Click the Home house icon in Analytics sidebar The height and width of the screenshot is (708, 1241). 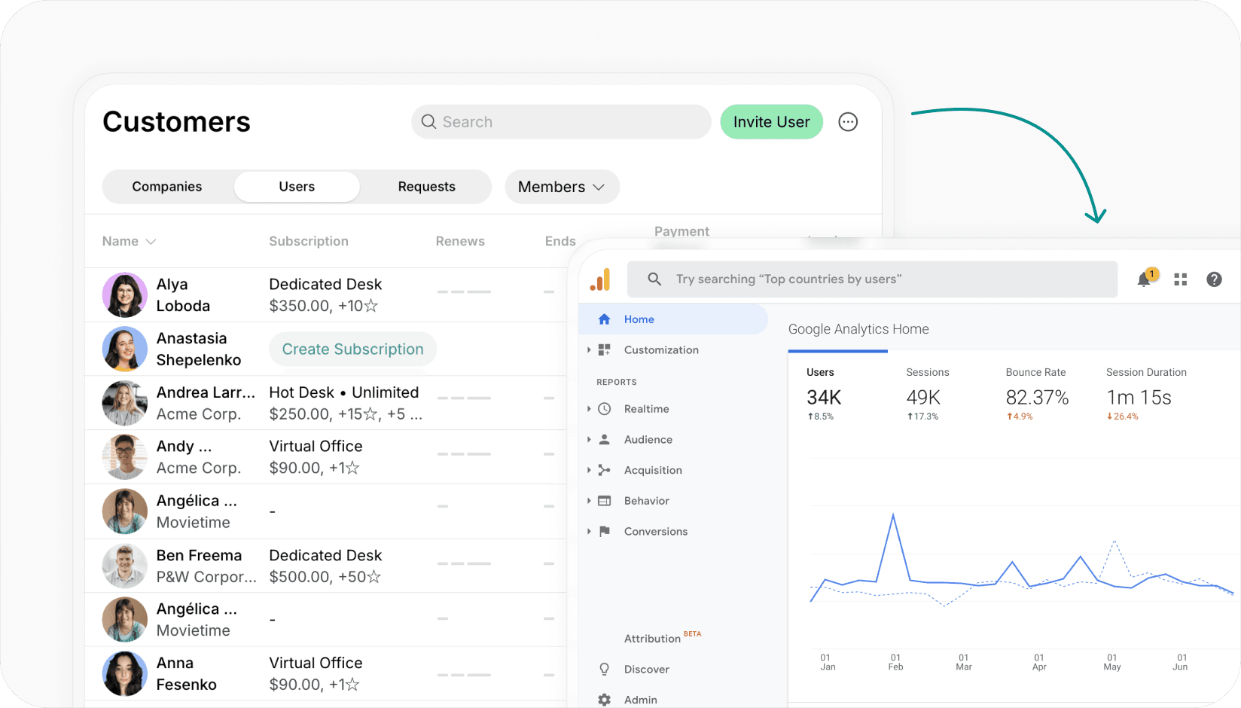pos(604,319)
